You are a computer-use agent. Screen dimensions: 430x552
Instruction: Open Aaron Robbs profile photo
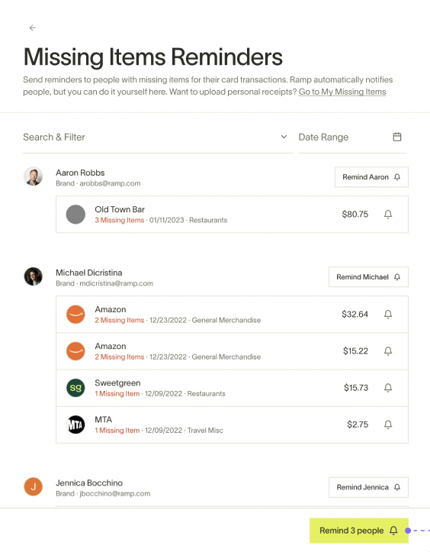[33, 176]
